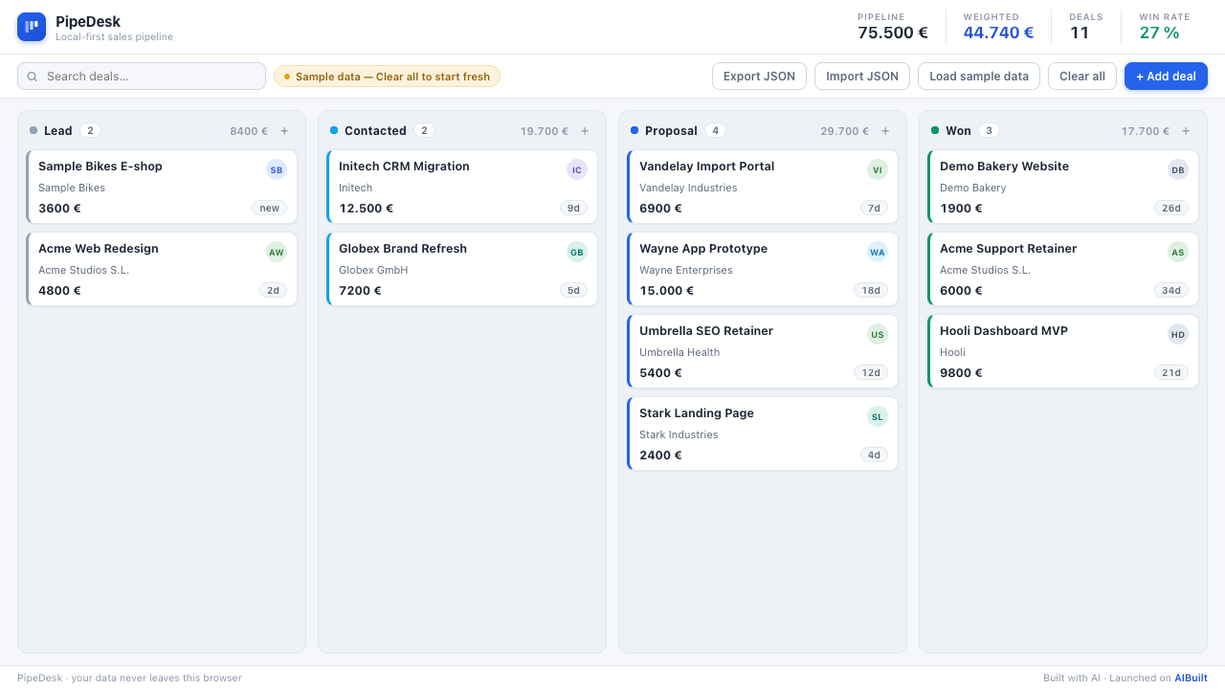Viewport: 1225px width, 689px height.
Task: Click the 29.700 € Proposal column total
Action: [x=844, y=131]
